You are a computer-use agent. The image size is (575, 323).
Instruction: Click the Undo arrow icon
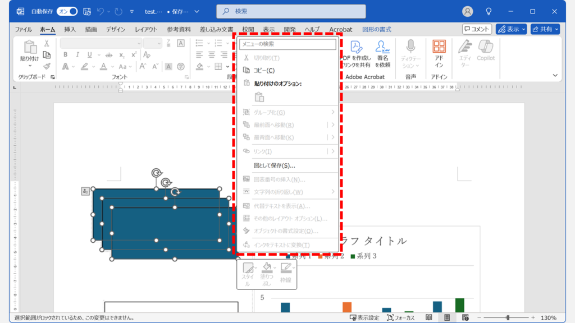(x=100, y=11)
